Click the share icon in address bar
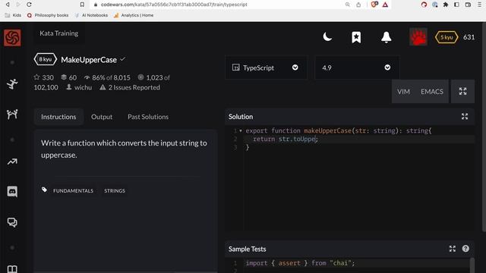Image resolution: width=486 pixels, height=273 pixels. click(358, 5)
